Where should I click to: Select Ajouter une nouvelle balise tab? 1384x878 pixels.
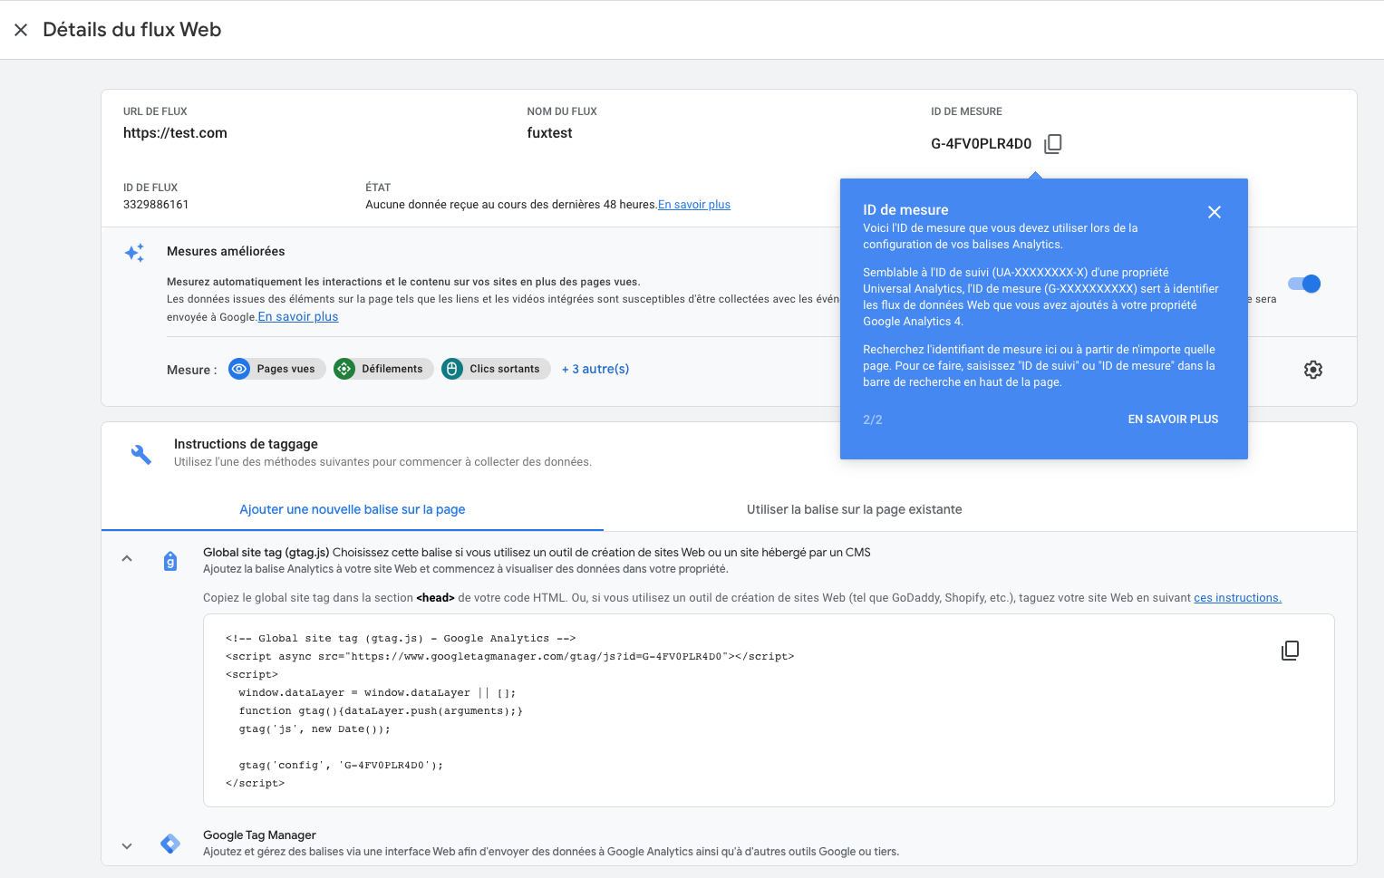pyautogui.click(x=352, y=509)
